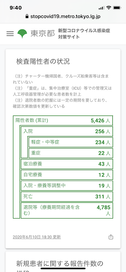126x272 pixels.
Task: Click the green Tokyo ginkgo leaf logo
Action: click(x=22, y=34)
